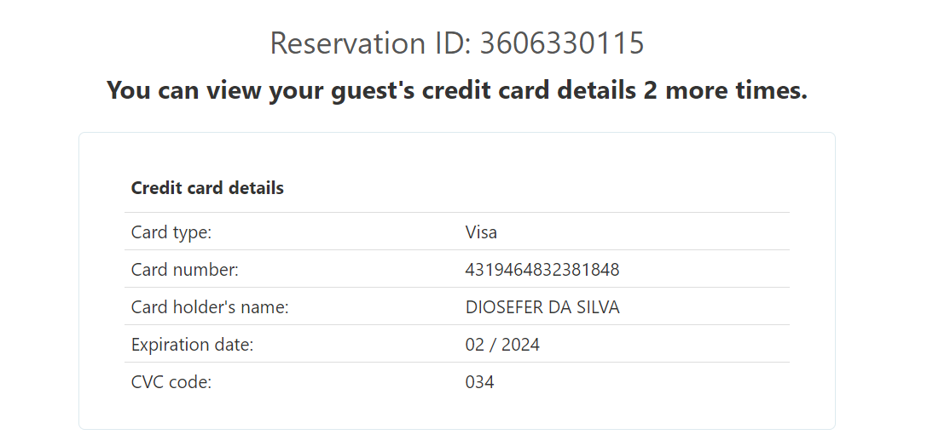Screen dimensions: 933x446
Task: Click the "Card number:" label
Action: [x=184, y=270]
